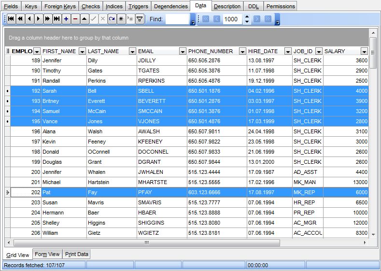
Task: Go to the last record
Action: coord(56,19)
